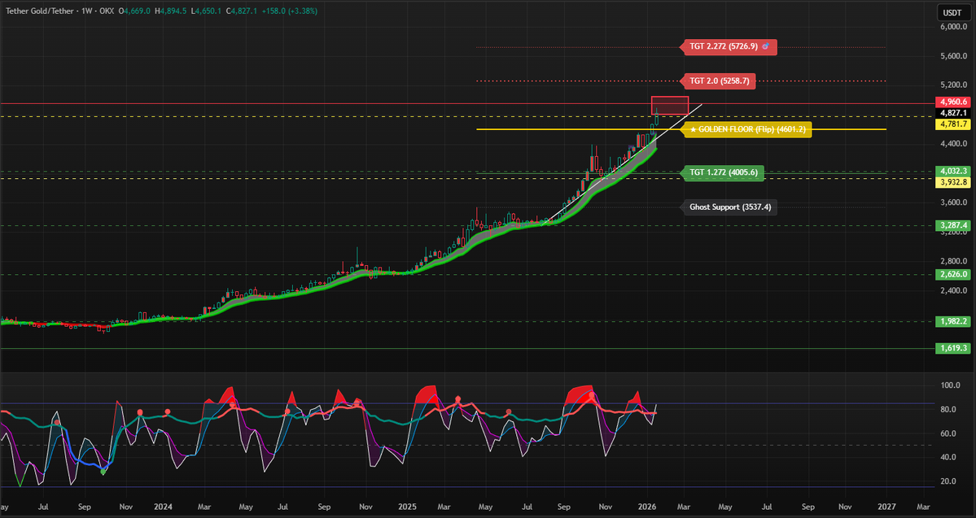
Task: Click the 2,400.0 price scale tick
Action: point(953,290)
